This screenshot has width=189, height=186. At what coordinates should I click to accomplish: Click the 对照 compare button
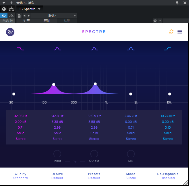(x=27, y=21)
